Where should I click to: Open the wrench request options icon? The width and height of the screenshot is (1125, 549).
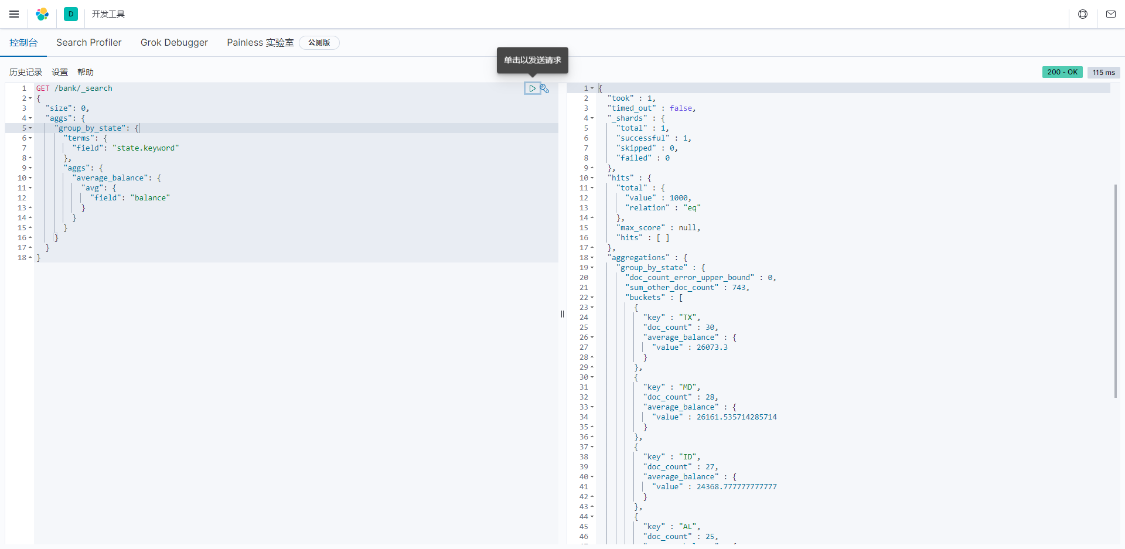click(545, 88)
